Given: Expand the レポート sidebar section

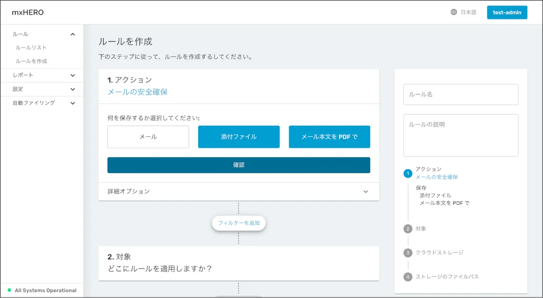Looking at the screenshot, I should [73, 76].
